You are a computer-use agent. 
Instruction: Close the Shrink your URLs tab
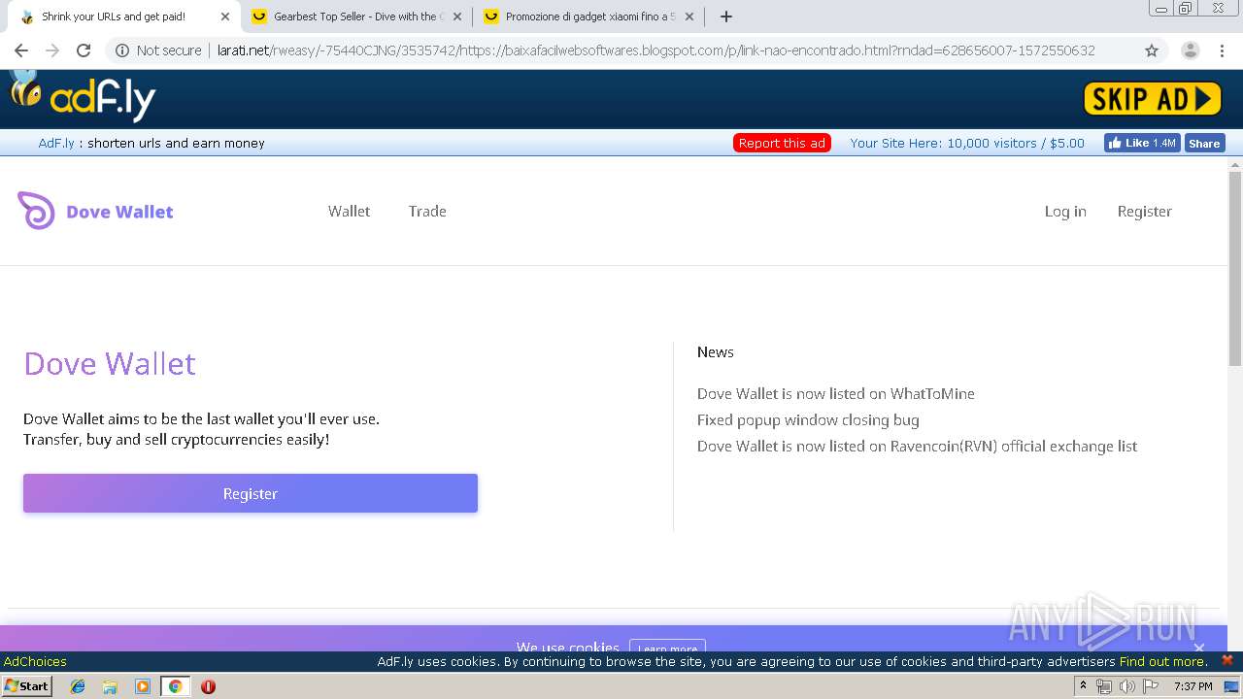click(225, 17)
